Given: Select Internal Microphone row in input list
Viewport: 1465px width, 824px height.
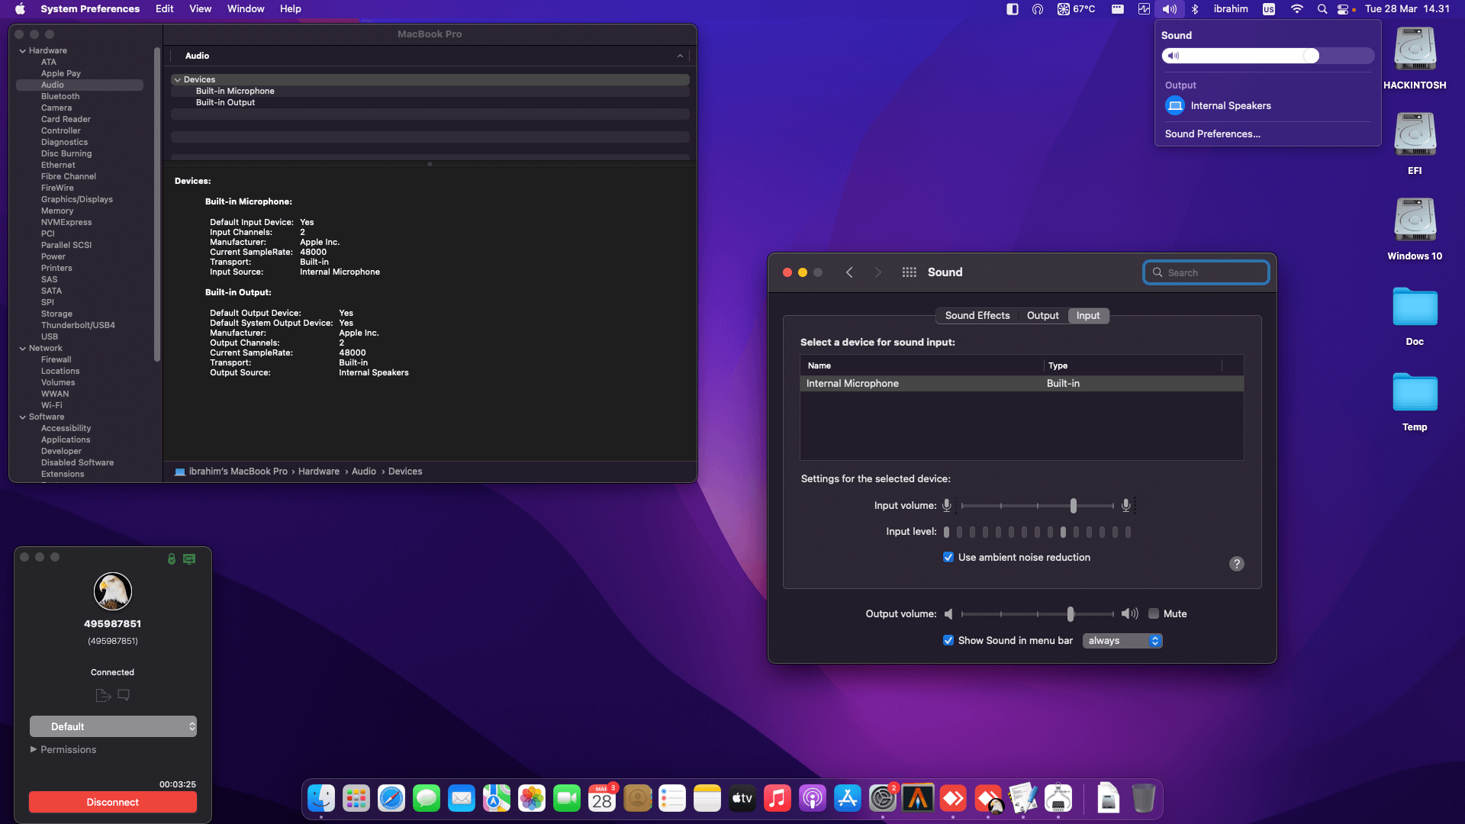Looking at the screenshot, I should [x=1022, y=384].
